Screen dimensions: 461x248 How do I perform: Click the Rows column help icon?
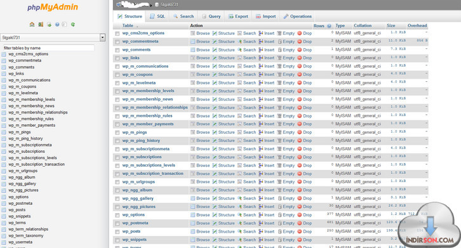click(x=330, y=26)
